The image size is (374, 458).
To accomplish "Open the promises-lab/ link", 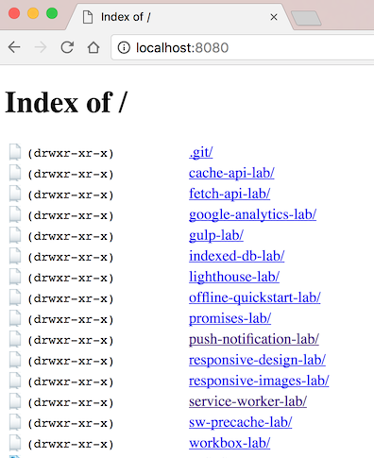I will pyautogui.click(x=229, y=318).
